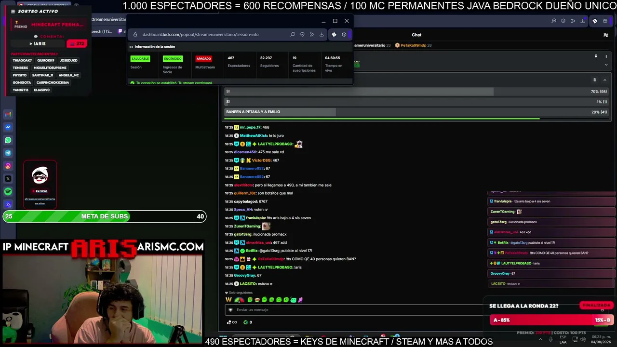Viewport: 617px width, 347px height.
Task: Click the tag extension icon in popout window
Action: pos(334,34)
